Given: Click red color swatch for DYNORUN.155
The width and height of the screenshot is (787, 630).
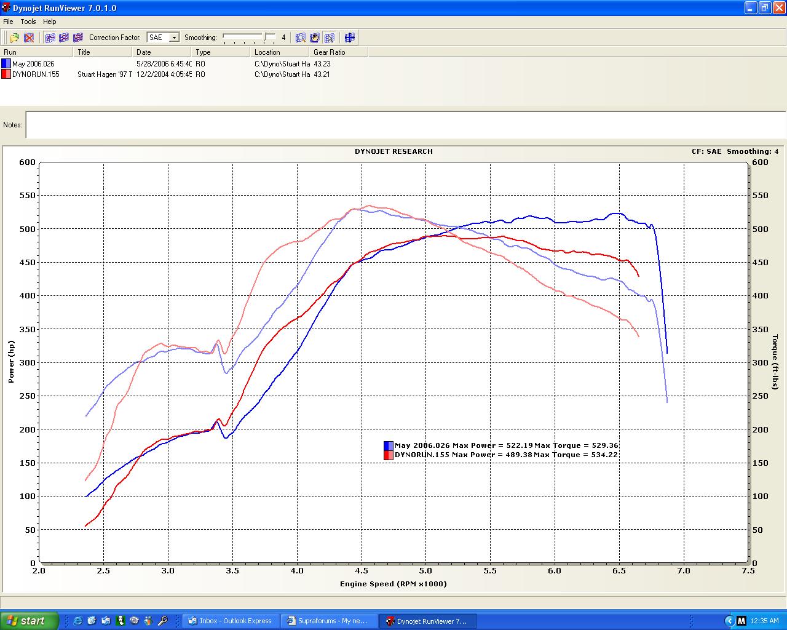Looking at the screenshot, I should (x=6, y=74).
